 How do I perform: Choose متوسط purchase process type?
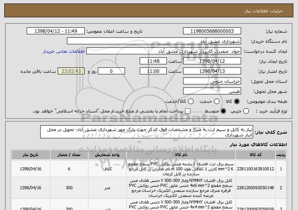click(223, 111)
